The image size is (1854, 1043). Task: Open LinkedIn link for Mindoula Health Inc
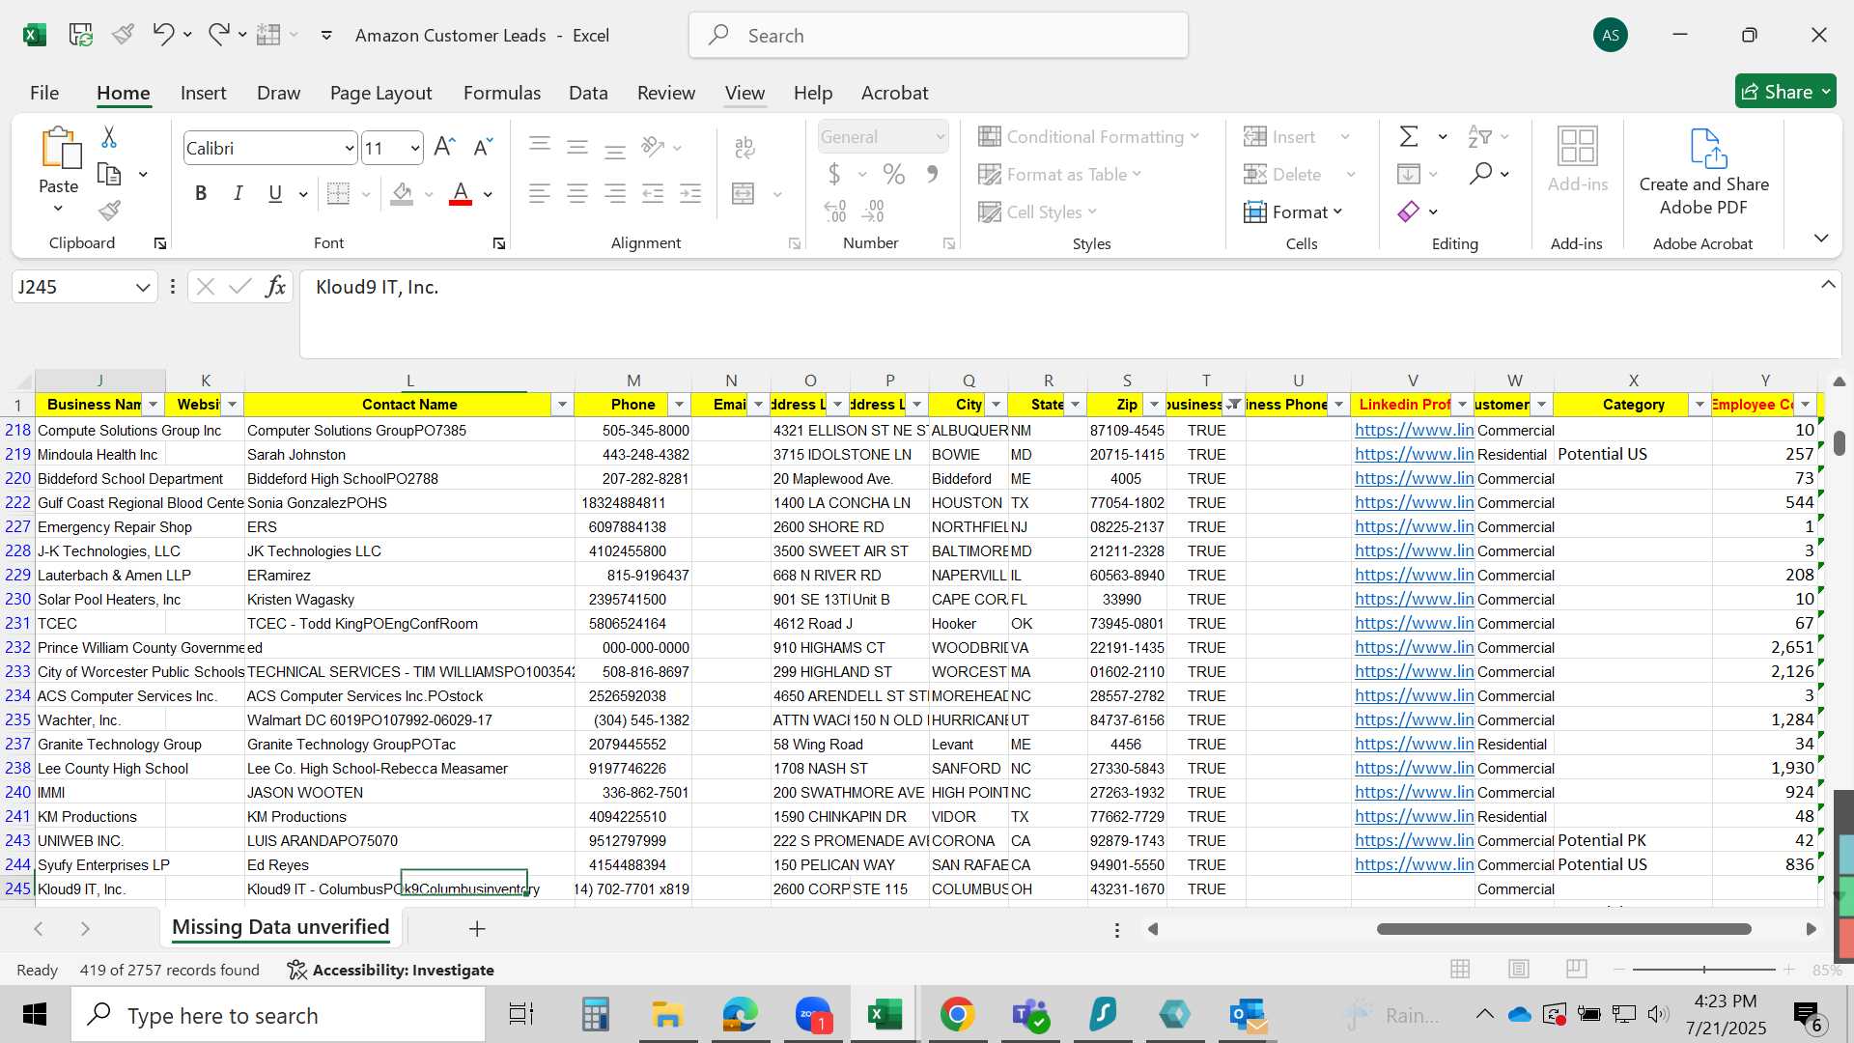click(1415, 454)
